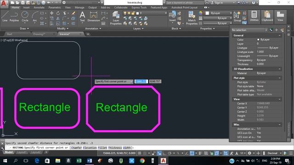
Task: Open the No selection dropdown in Properties palette
Action: tap(249, 30)
